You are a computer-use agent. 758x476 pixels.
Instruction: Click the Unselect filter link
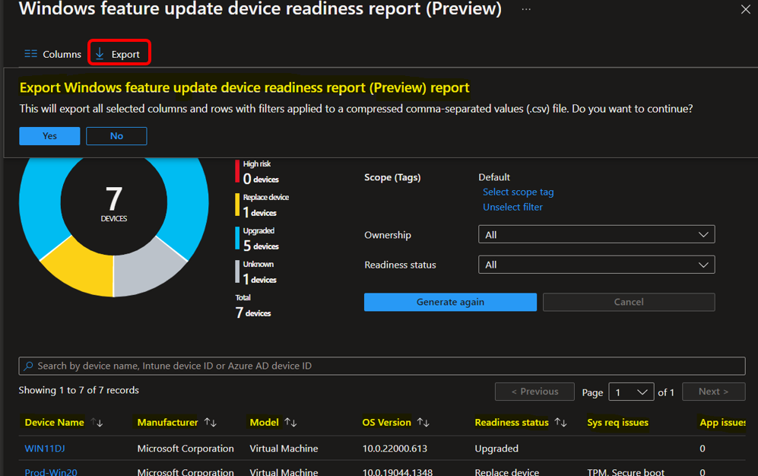(512, 207)
